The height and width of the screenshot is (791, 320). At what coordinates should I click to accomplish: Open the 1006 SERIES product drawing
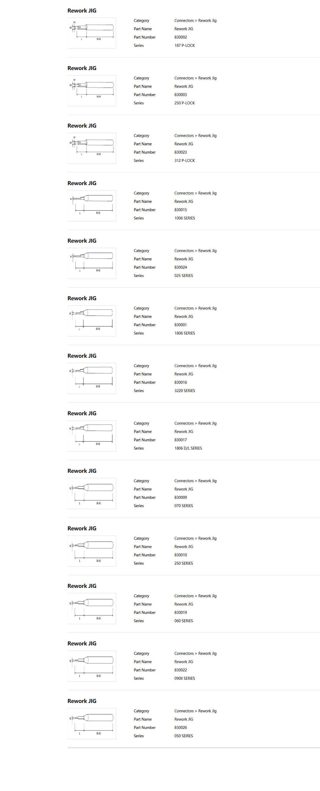92,206
